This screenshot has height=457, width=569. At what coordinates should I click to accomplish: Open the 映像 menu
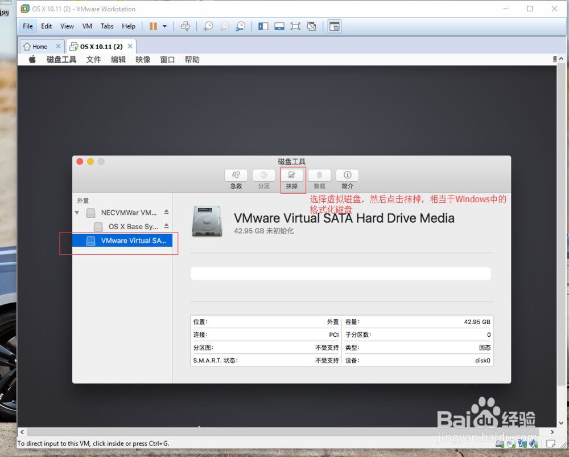click(143, 60)
